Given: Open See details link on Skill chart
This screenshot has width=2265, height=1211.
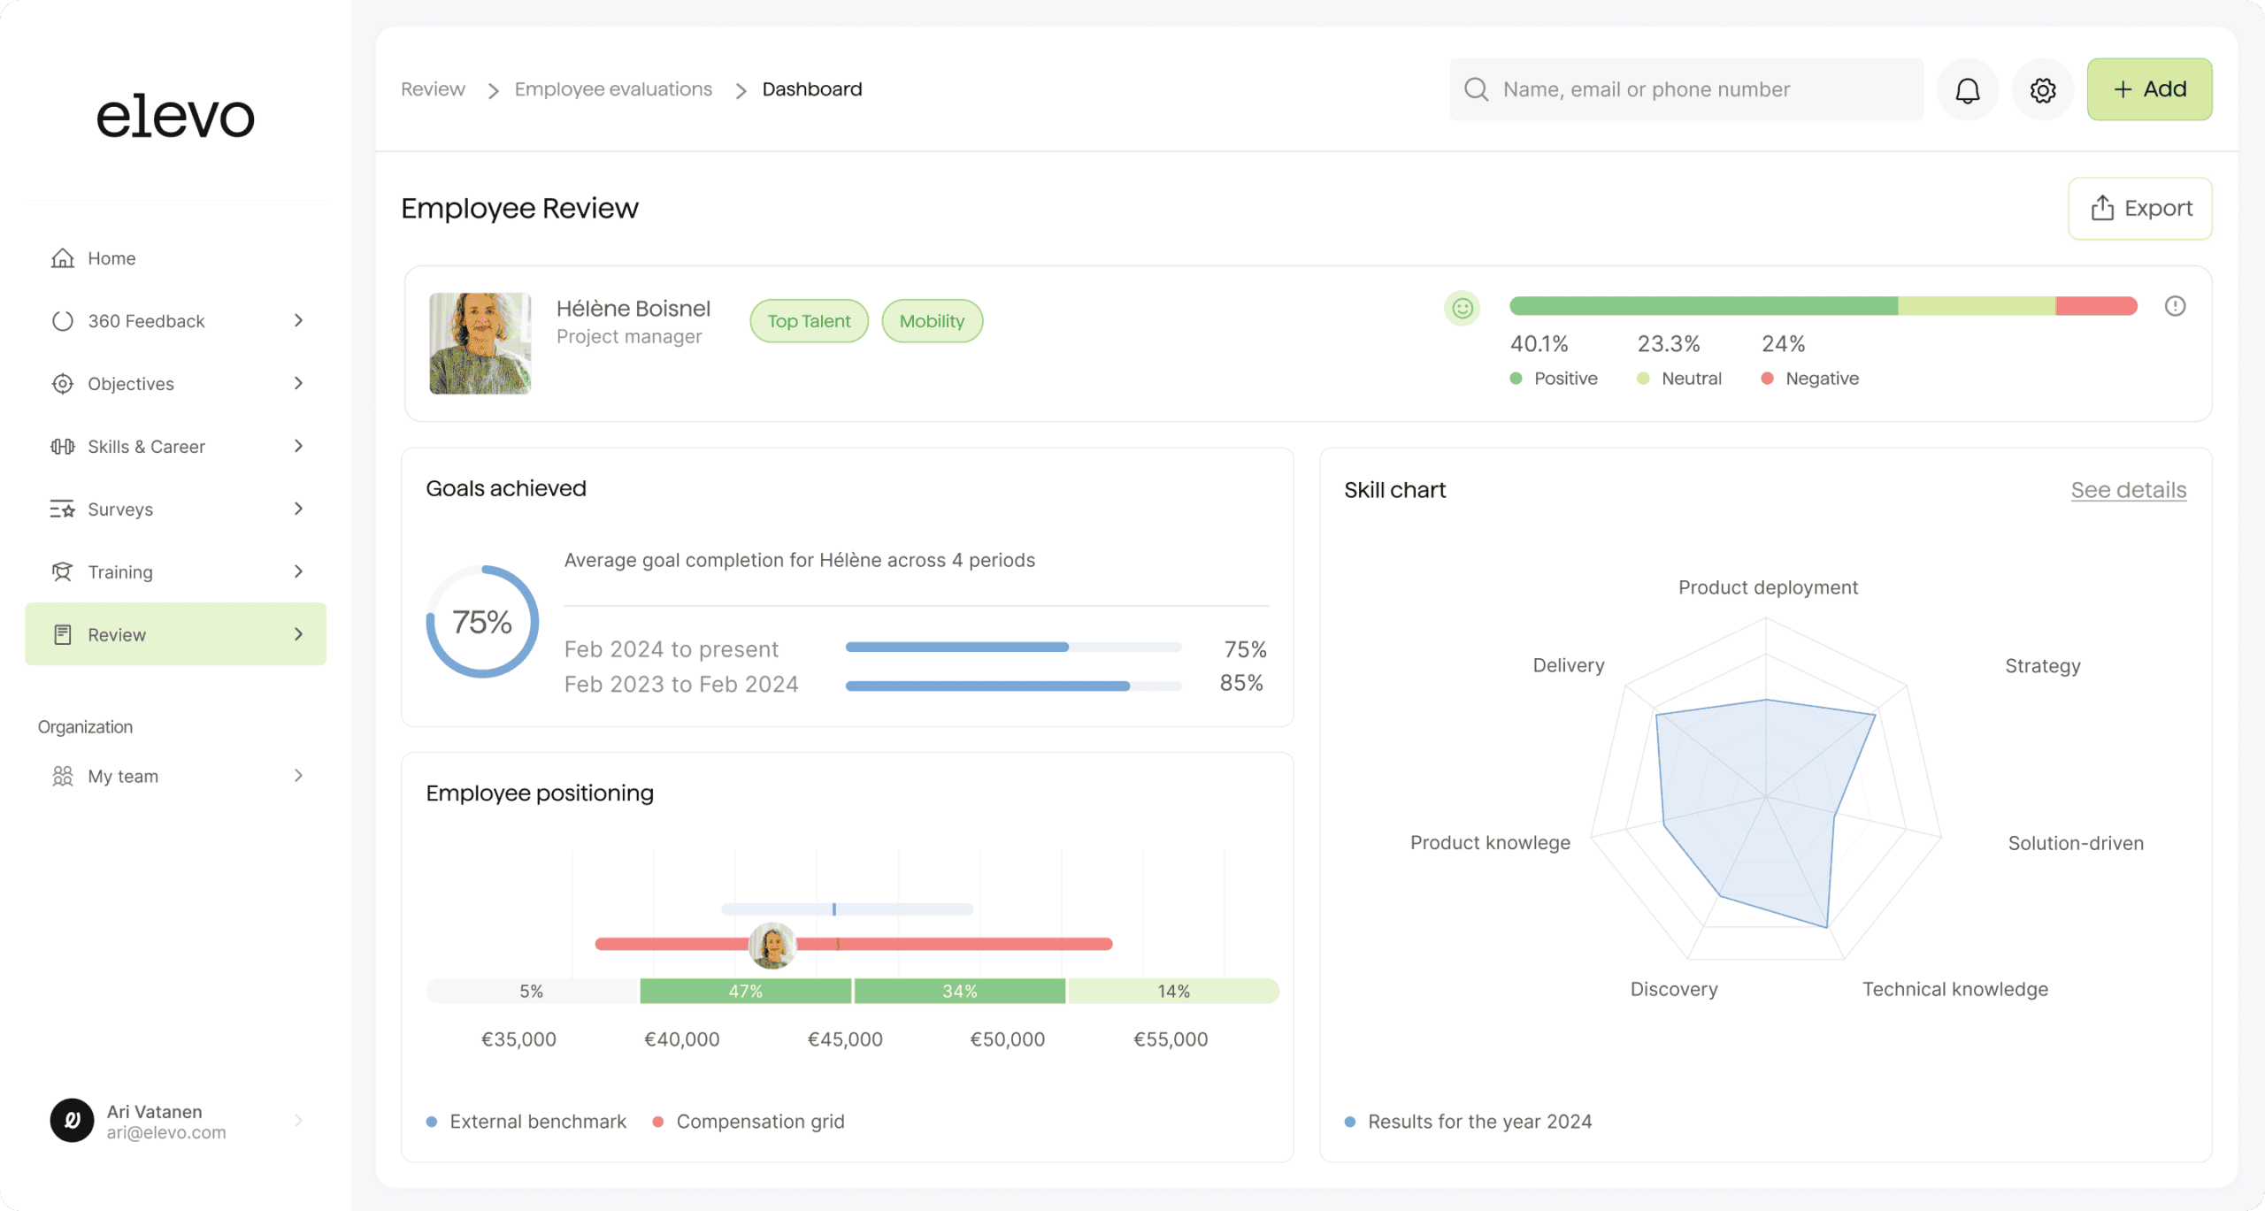Looking at the screenshot, I should click(x=2128, y=490).
